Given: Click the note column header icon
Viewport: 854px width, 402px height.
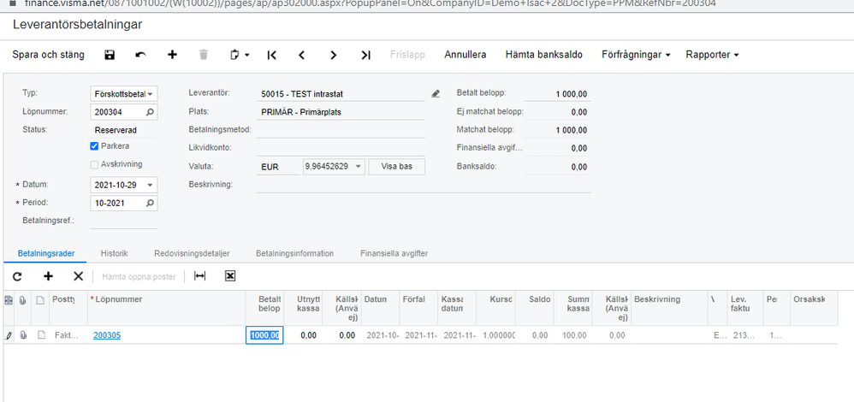Looking at the screenshot, I should (x=40, y=299).
